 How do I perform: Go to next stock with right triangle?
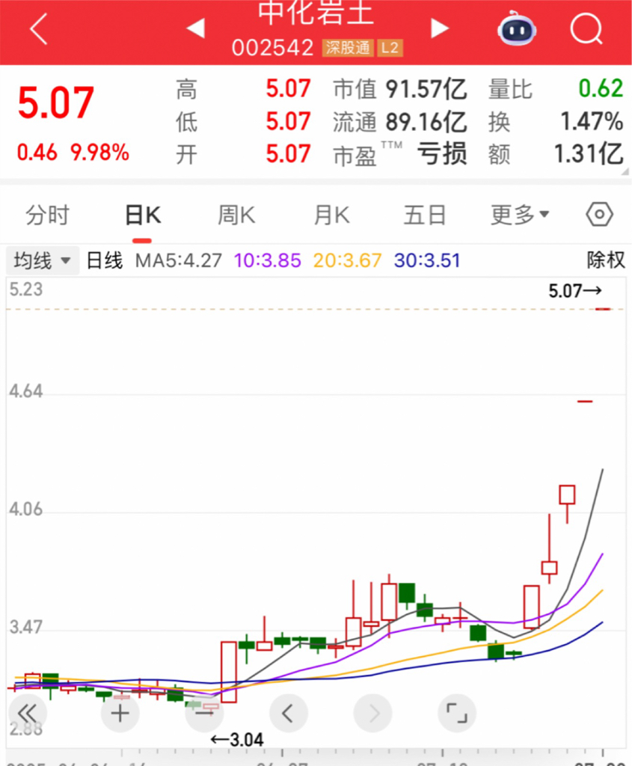point(440,28)
